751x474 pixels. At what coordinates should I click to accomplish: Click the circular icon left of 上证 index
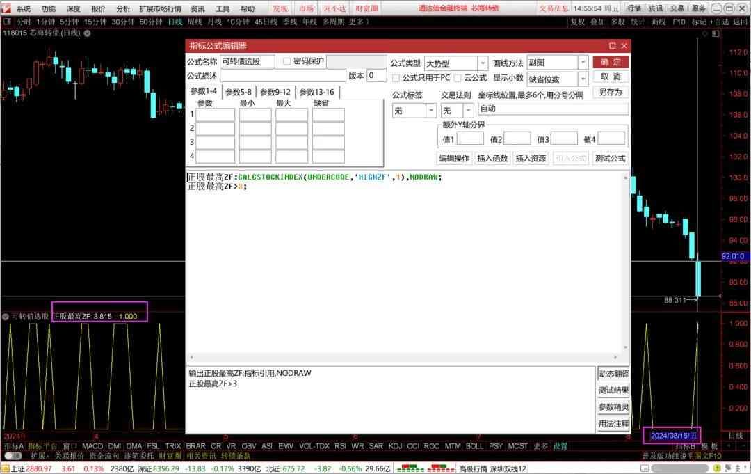tap(6, 468)
